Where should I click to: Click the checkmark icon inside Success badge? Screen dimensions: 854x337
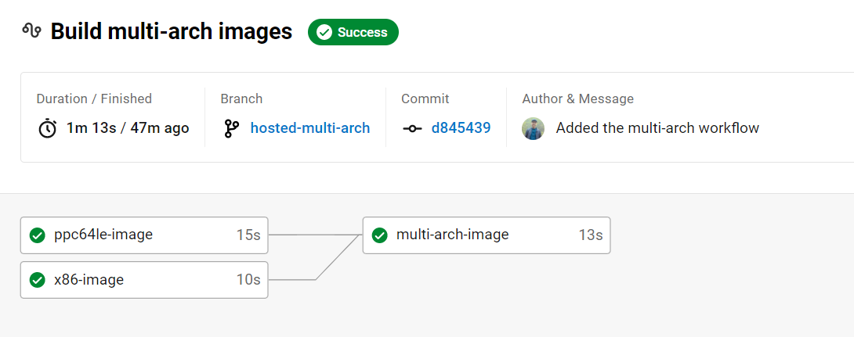(x=324, y=32)
